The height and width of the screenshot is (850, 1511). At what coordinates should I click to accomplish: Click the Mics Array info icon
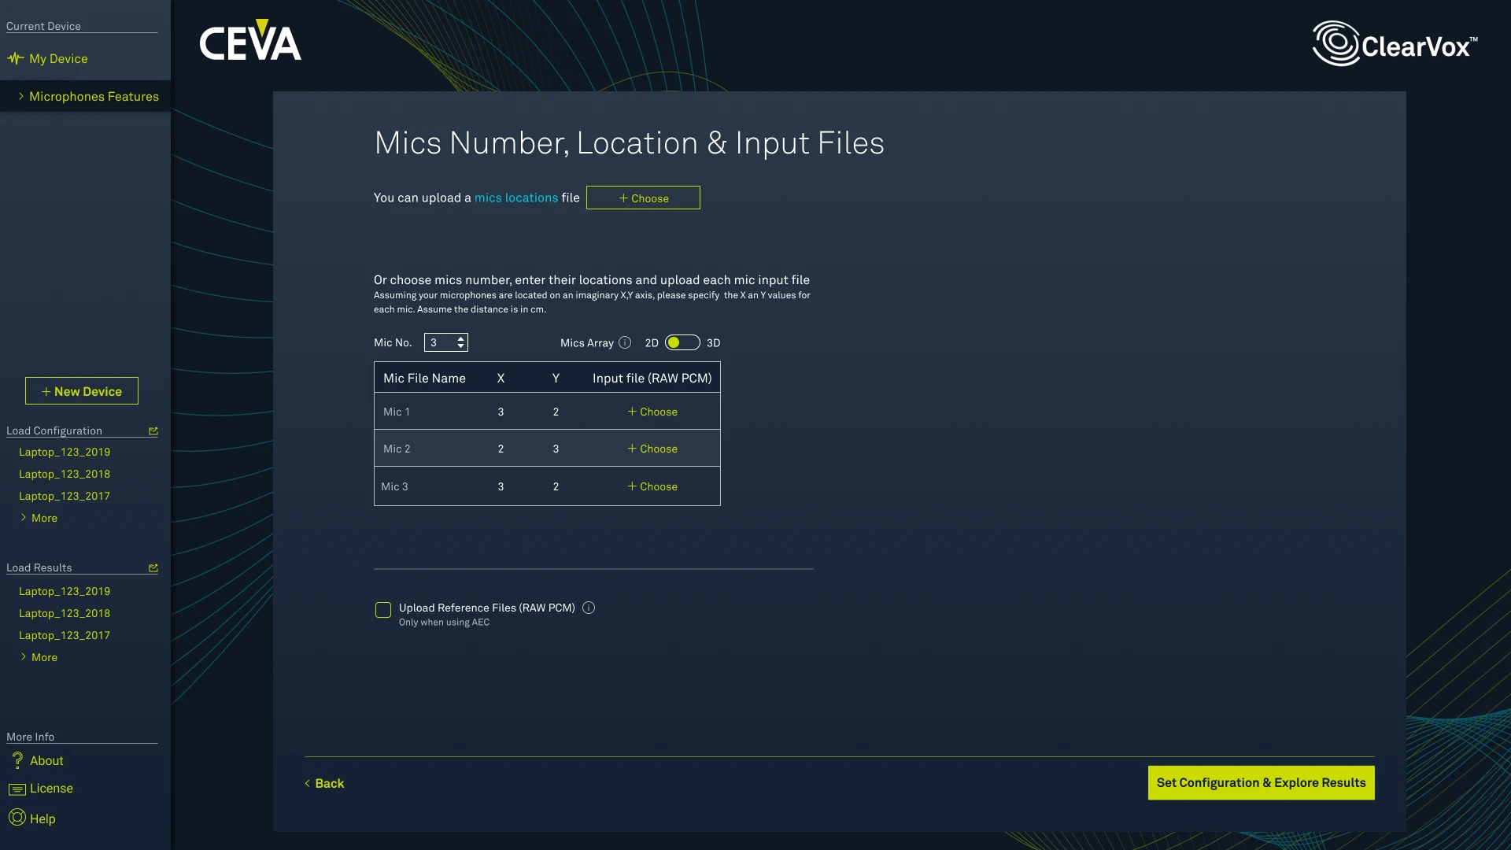coord(625,342)
